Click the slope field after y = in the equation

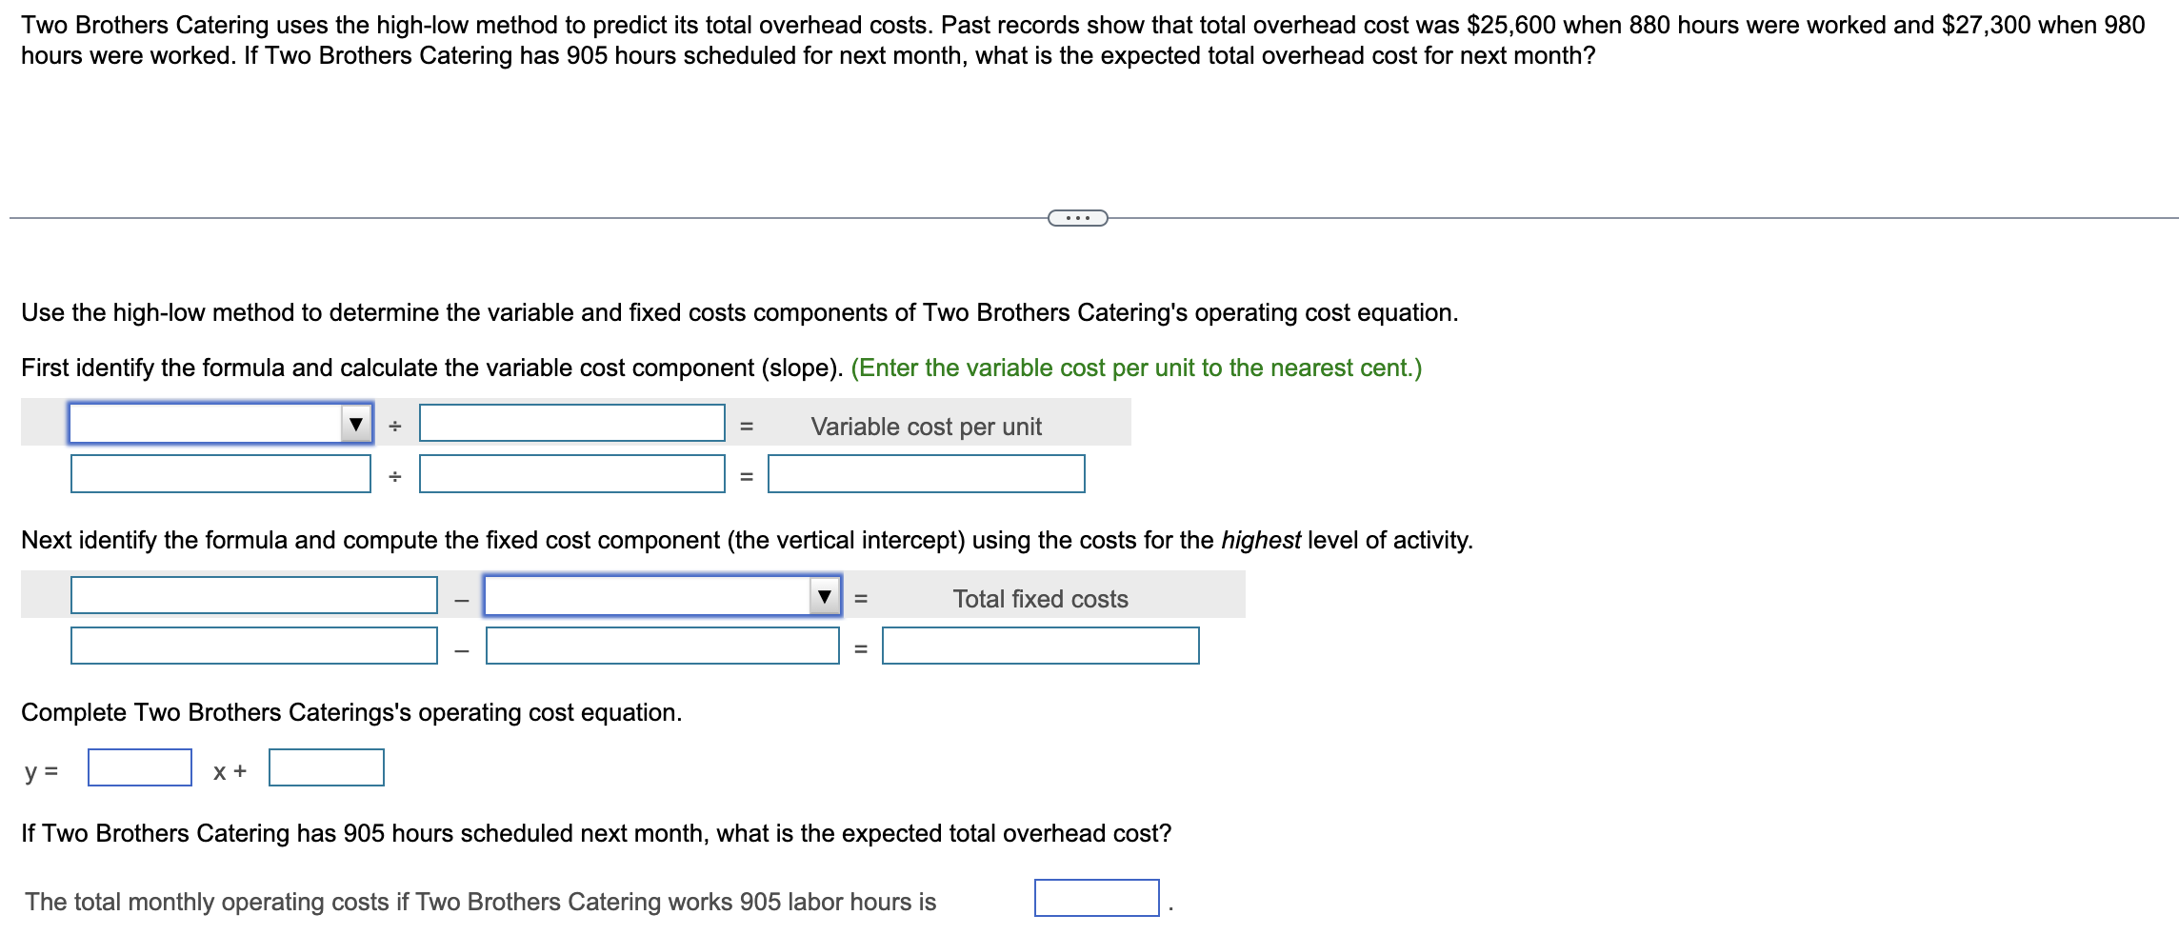pyautogui.click(x=138, y=769)
